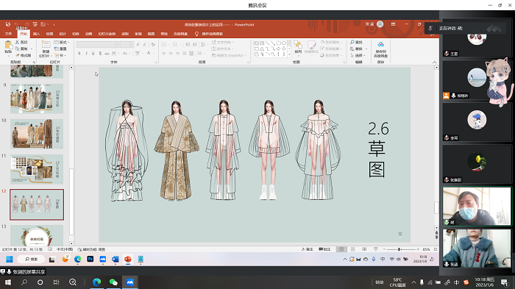Click the Decrease font size icon
This screenshot has height=289, width=515.
point(145,44)
